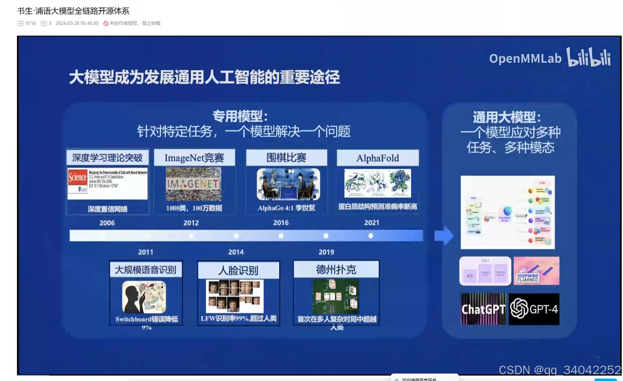
Task: Click the ChatGPT logo image
Action: pyautogui.click(x=484, y=309)
